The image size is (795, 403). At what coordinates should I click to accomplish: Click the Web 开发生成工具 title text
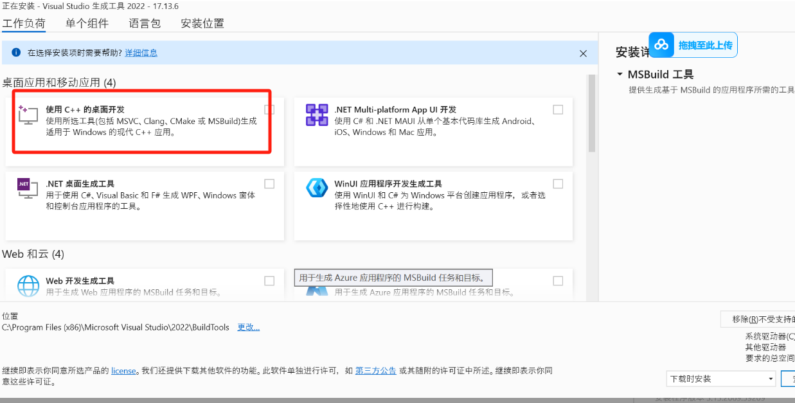[80, 281]
